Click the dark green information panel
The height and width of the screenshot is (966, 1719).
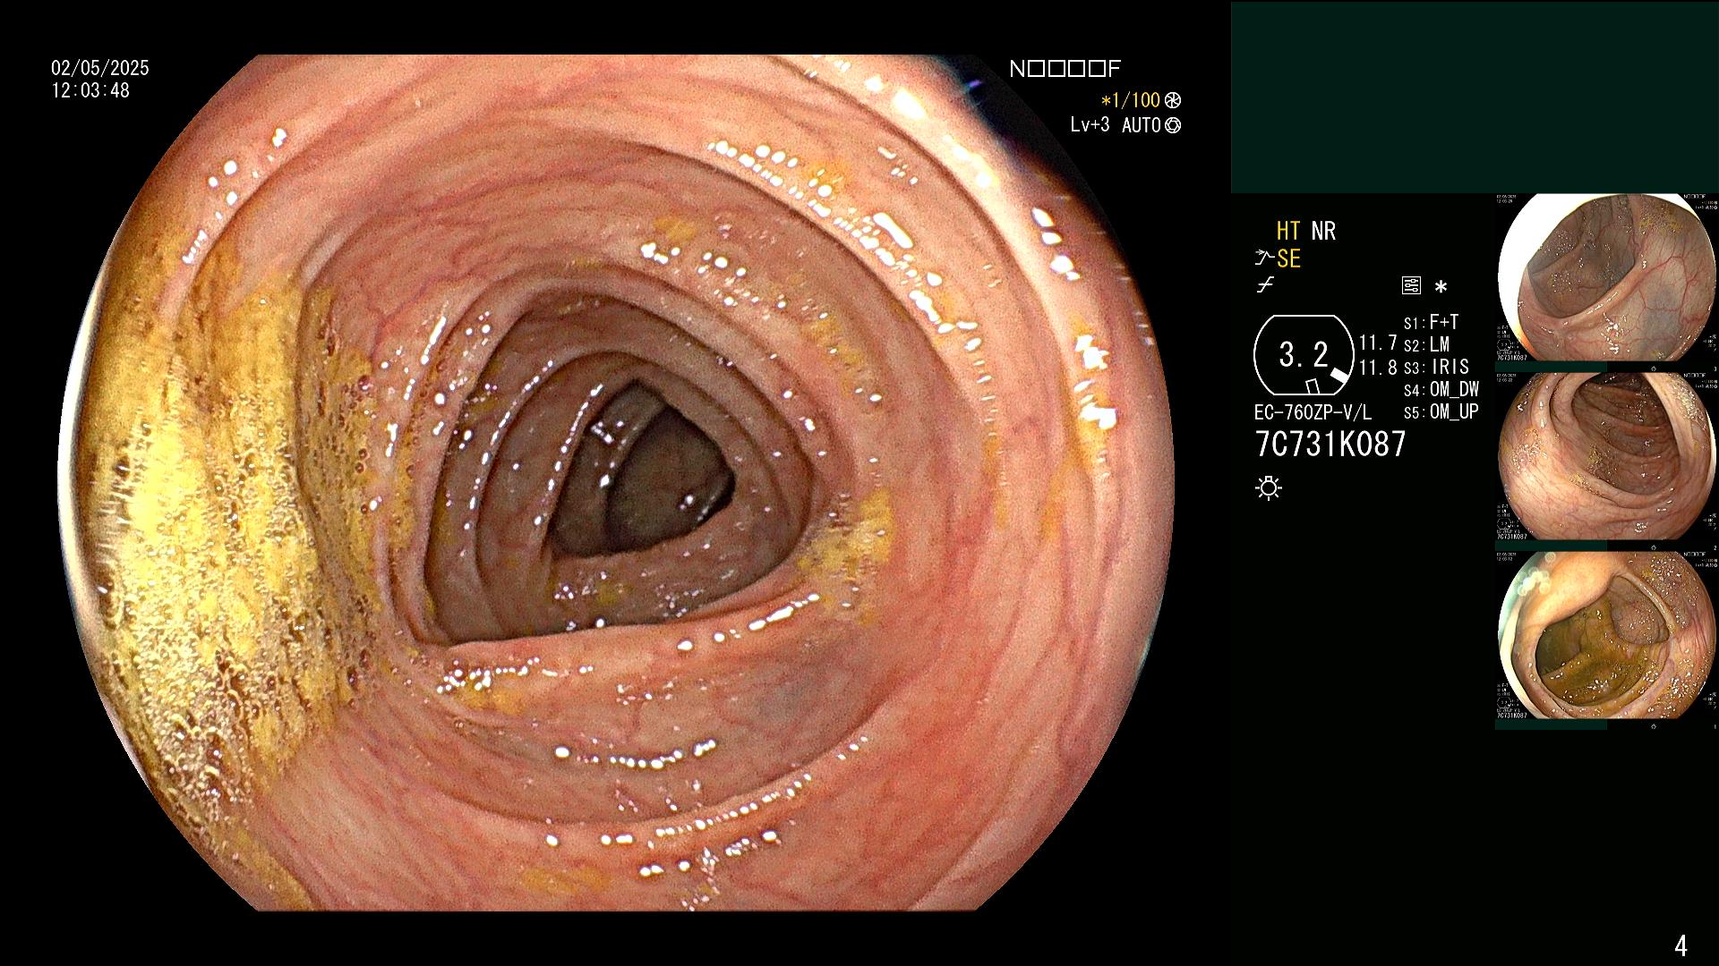[1475, 97]
